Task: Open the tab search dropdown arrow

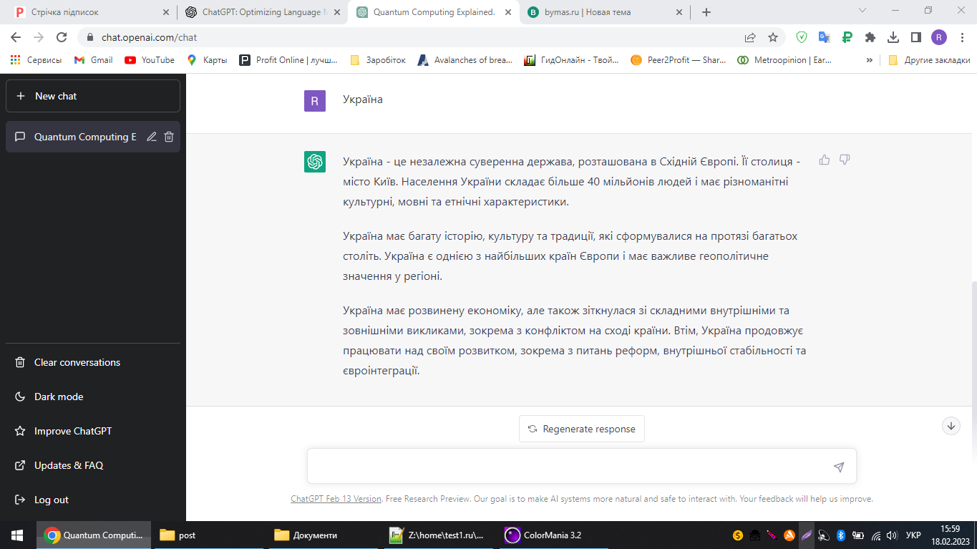Action: point(862,11)
